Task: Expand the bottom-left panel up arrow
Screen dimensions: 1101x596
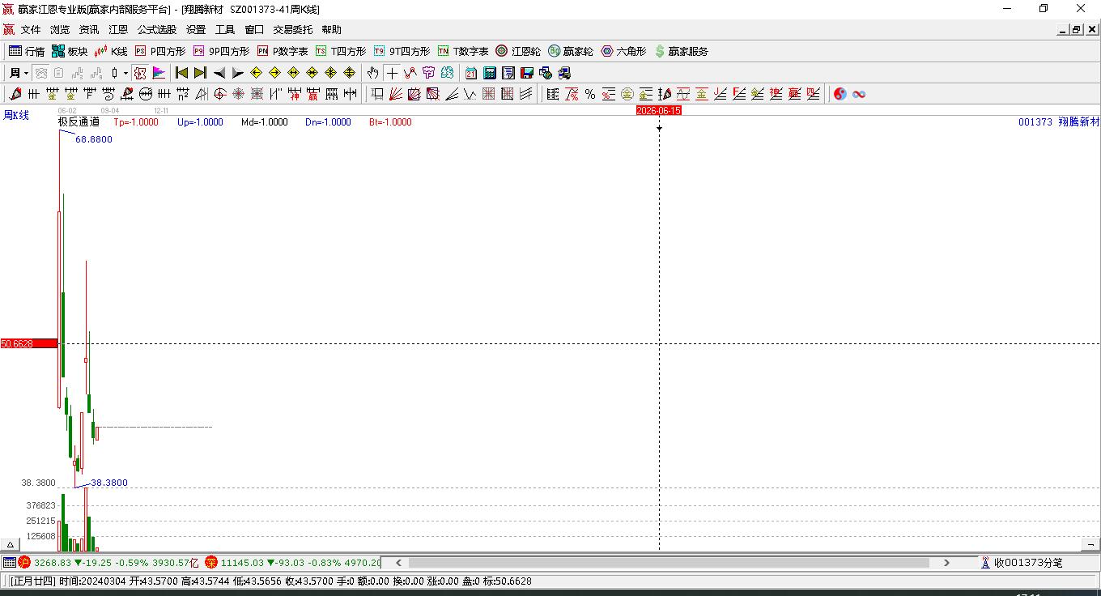Action: coord(11,545)
